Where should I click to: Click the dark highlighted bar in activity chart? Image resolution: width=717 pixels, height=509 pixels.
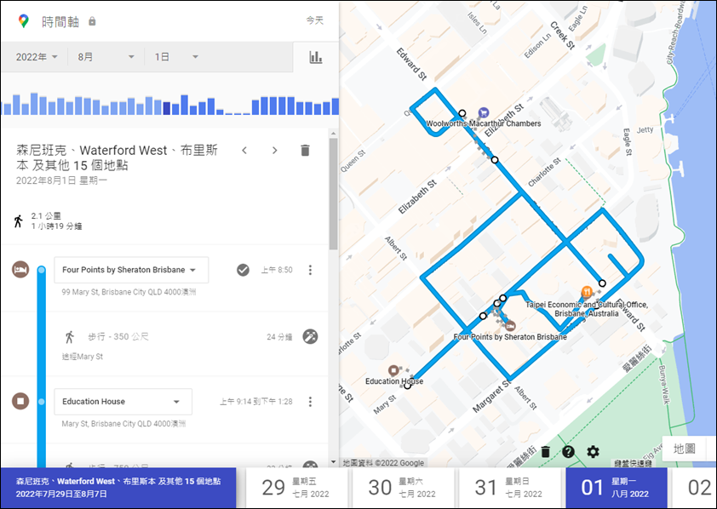point(167,108)
